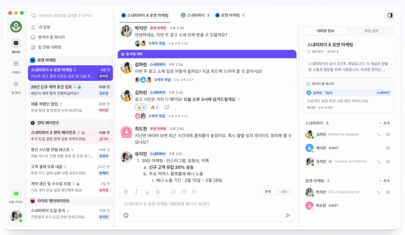Image resolution: width=405 pixels, height=235 pixels.
Task: Open 3개의 댓글 thread link
Action: [163, 80]
